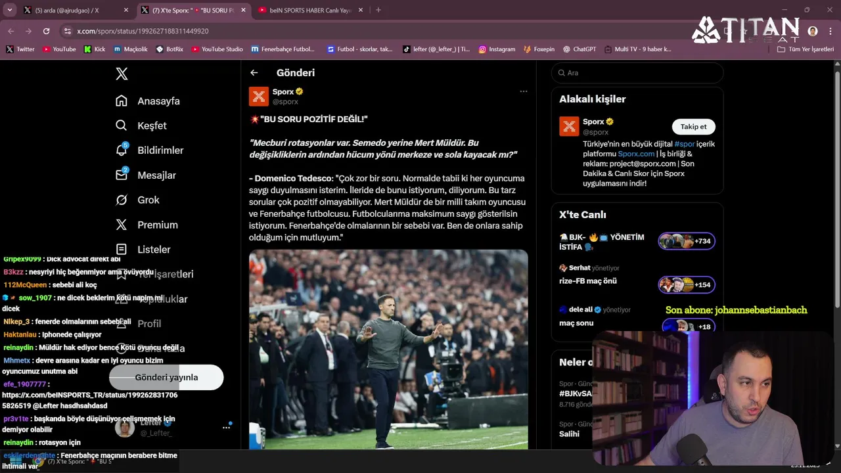Click the Gönderi yayınla button

pos(166,377)
